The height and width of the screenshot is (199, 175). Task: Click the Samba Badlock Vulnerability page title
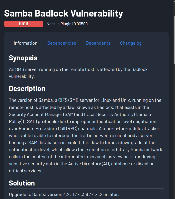click(x=63, y=13)
